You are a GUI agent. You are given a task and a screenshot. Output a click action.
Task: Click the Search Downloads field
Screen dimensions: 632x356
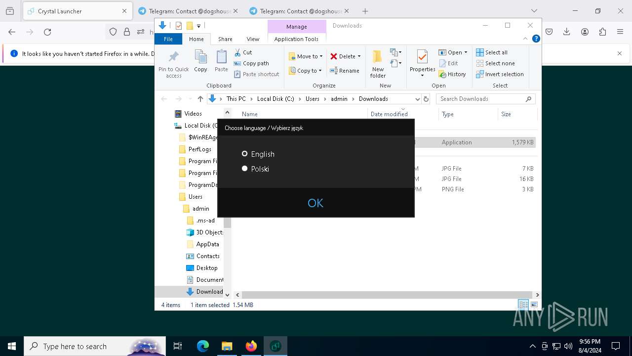point(485,99)
